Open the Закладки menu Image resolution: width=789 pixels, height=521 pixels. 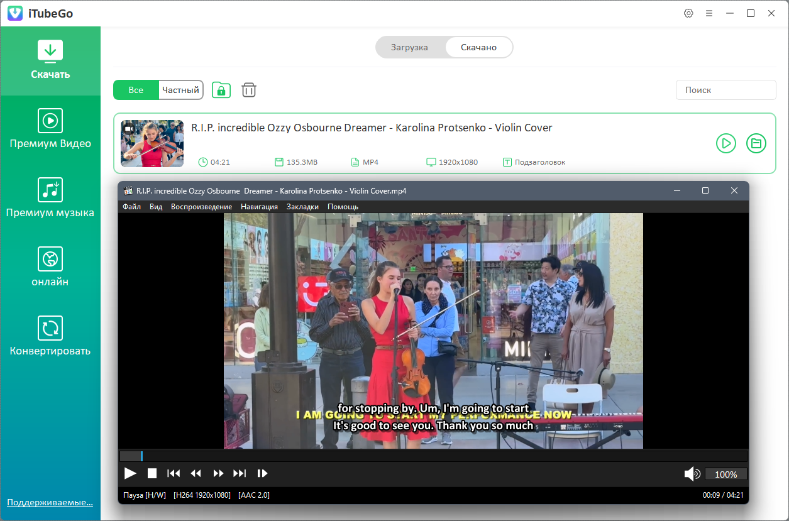(302, 207)
